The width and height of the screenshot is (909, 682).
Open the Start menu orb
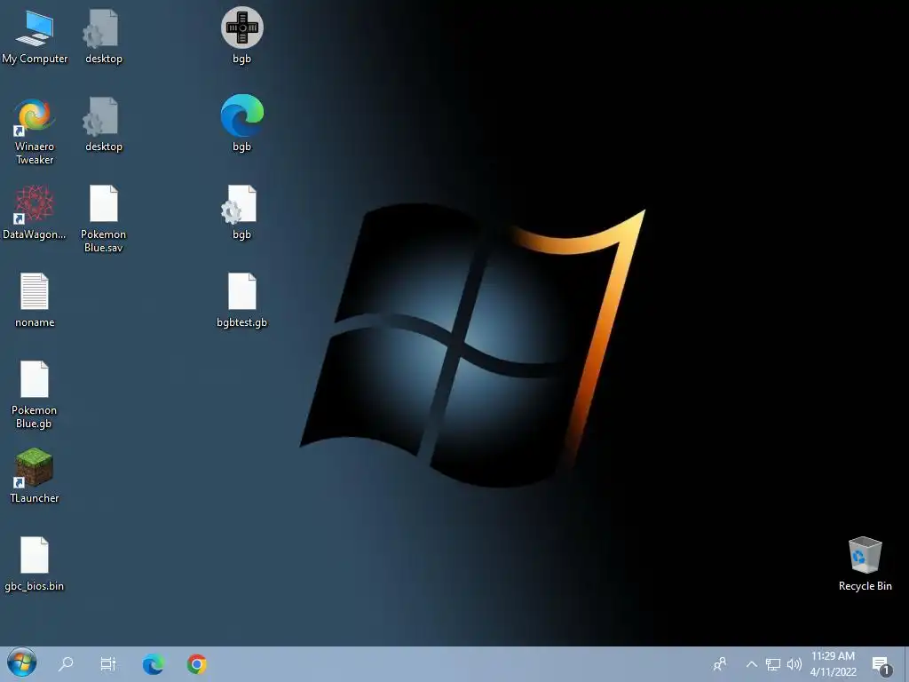click(22, 663)
